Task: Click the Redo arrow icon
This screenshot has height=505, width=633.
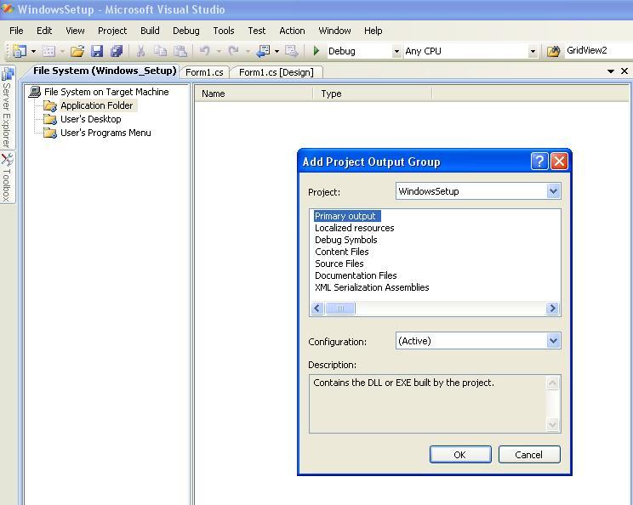Action: click(x=233, y=51)
